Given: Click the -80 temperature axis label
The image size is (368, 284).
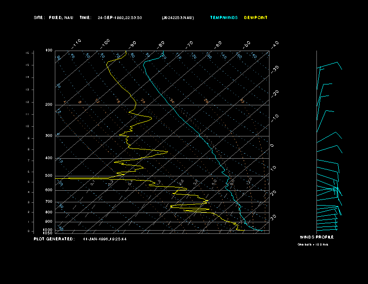Looking at the screenshot, I should tap(161, 45).
